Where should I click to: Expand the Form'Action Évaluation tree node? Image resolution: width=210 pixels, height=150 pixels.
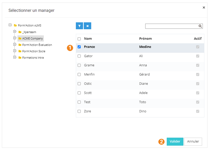15,45
